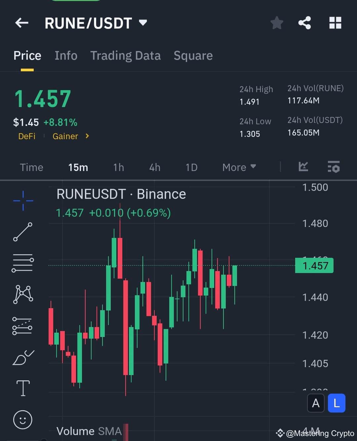Toggle RUNE/USDT as a favorite star
This screenshot has width=357, height=441.
[277, 23]
